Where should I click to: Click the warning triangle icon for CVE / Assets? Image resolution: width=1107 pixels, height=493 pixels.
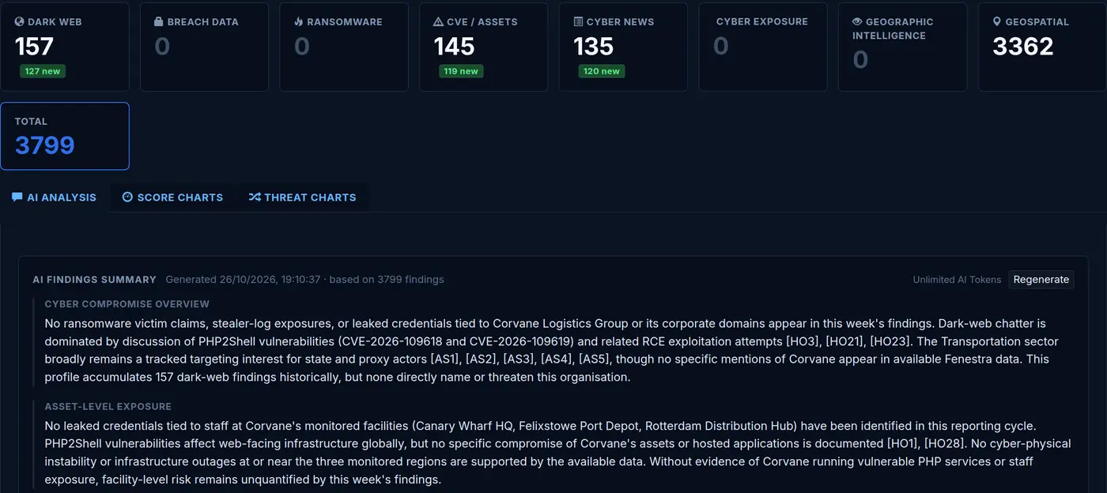439,22
